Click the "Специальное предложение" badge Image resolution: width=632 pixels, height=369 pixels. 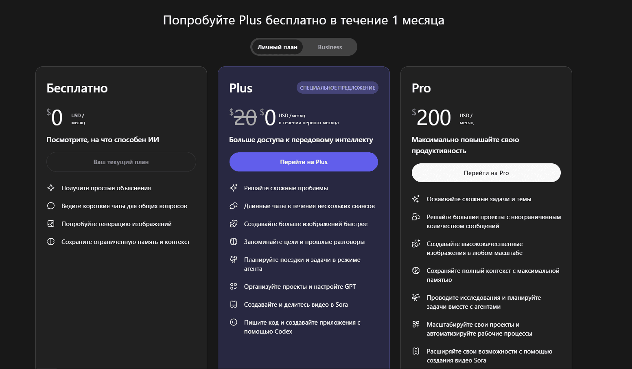pos(337,88)
